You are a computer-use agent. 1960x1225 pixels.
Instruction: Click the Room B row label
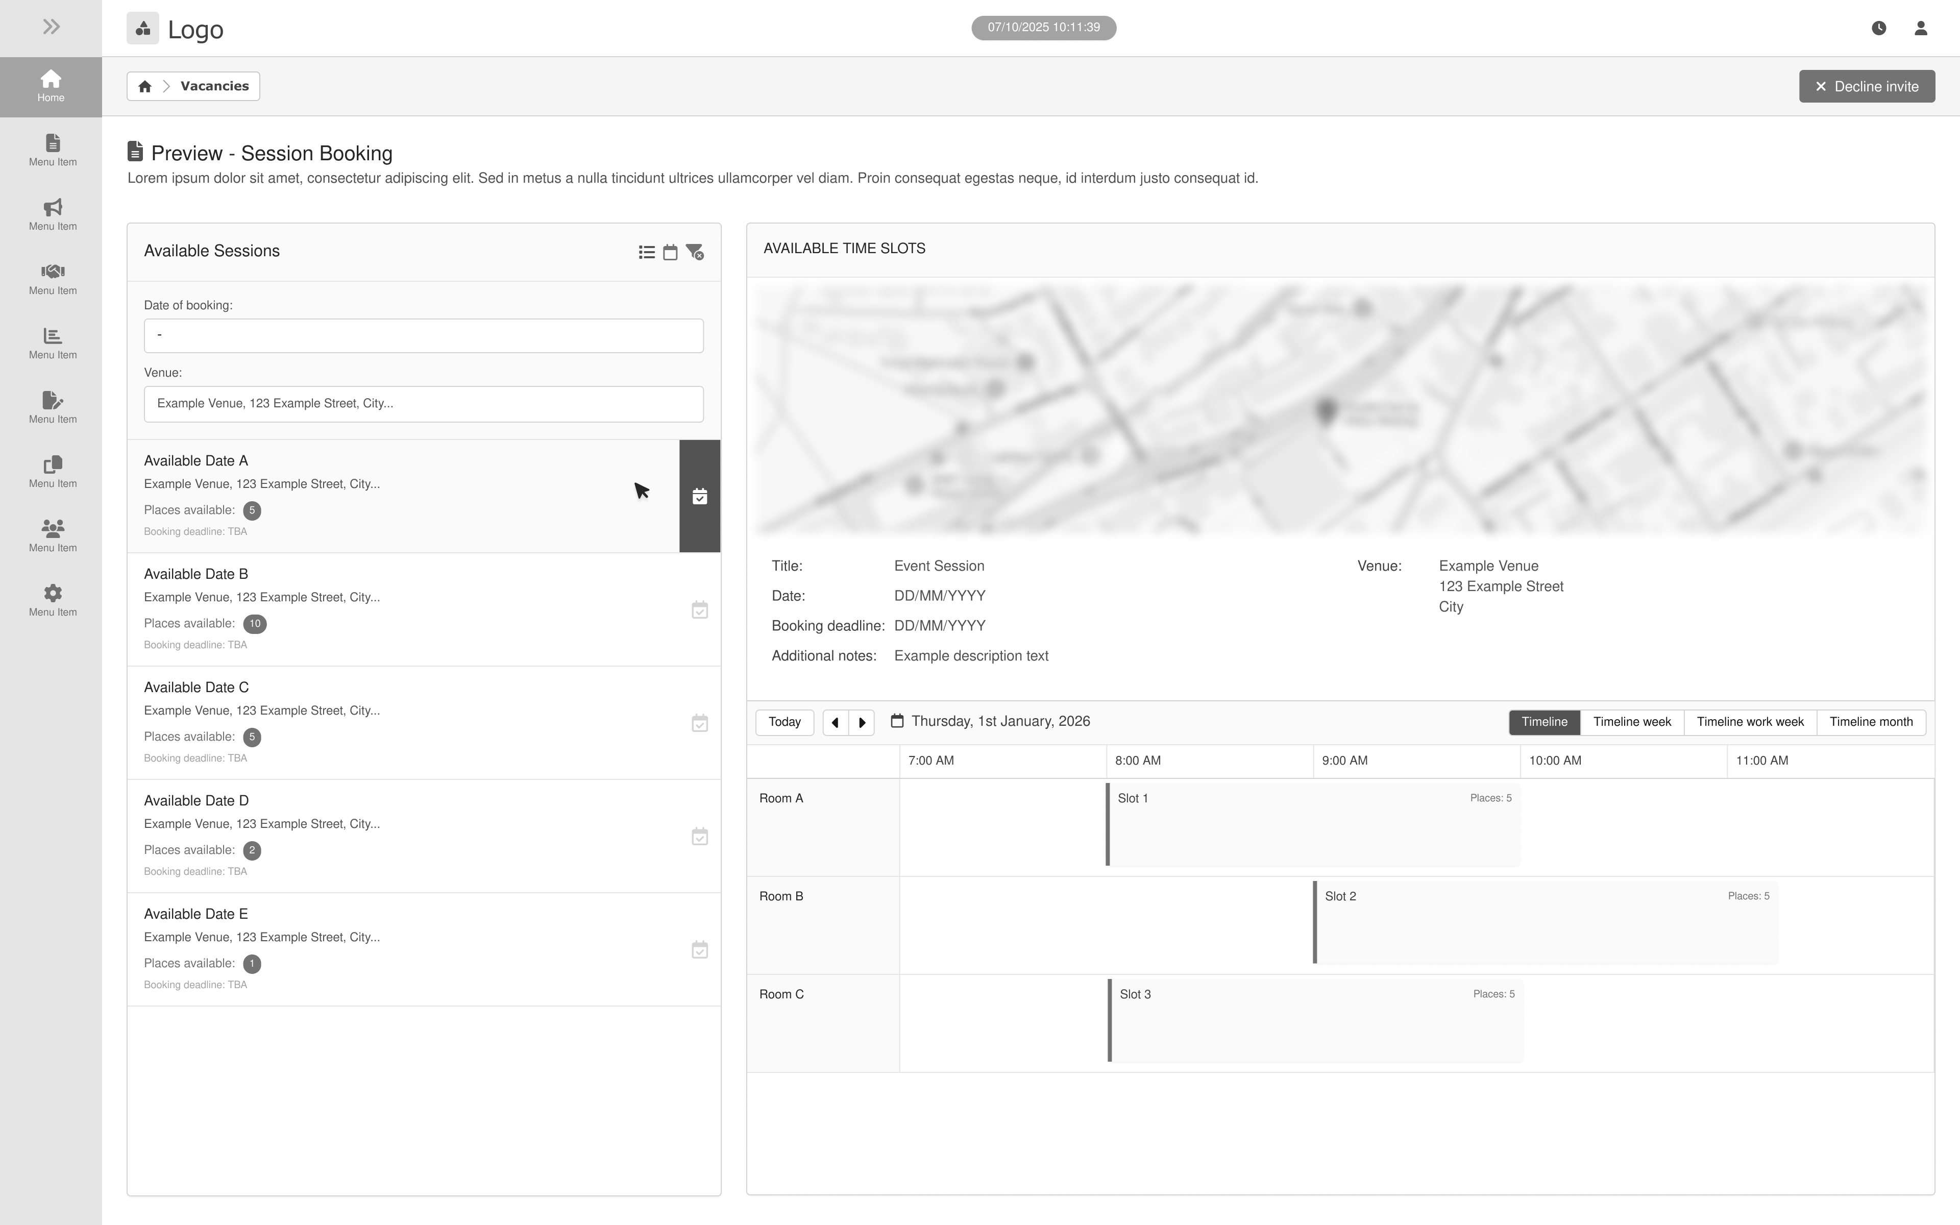[823, 925]
